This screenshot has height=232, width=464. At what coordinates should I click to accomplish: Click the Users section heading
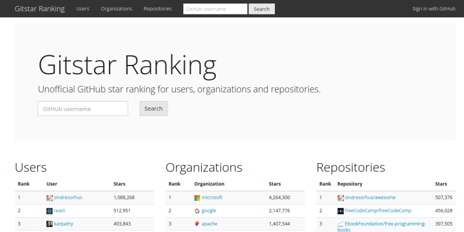point(31,168)
